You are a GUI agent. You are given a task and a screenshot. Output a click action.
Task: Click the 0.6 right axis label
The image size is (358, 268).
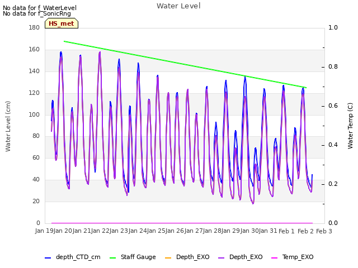coord(333,106)
